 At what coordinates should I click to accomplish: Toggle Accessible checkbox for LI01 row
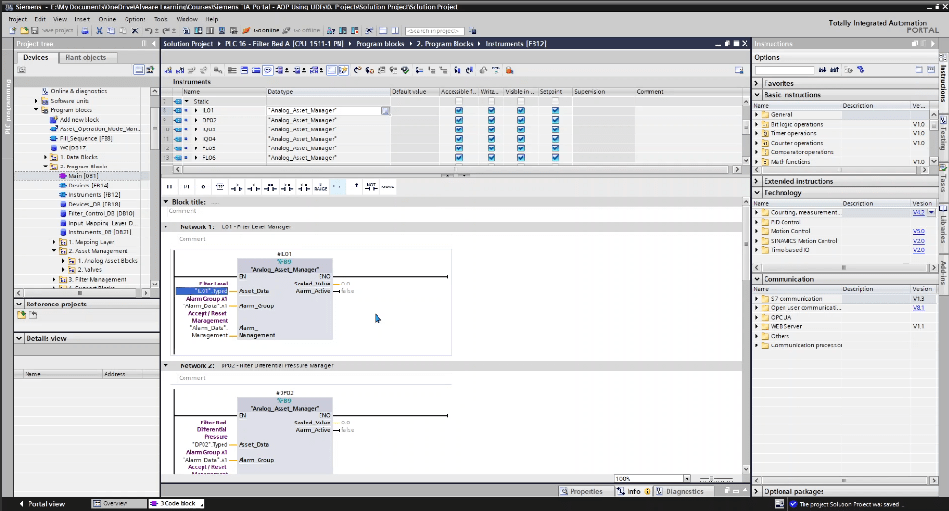[x=459, y=111]
